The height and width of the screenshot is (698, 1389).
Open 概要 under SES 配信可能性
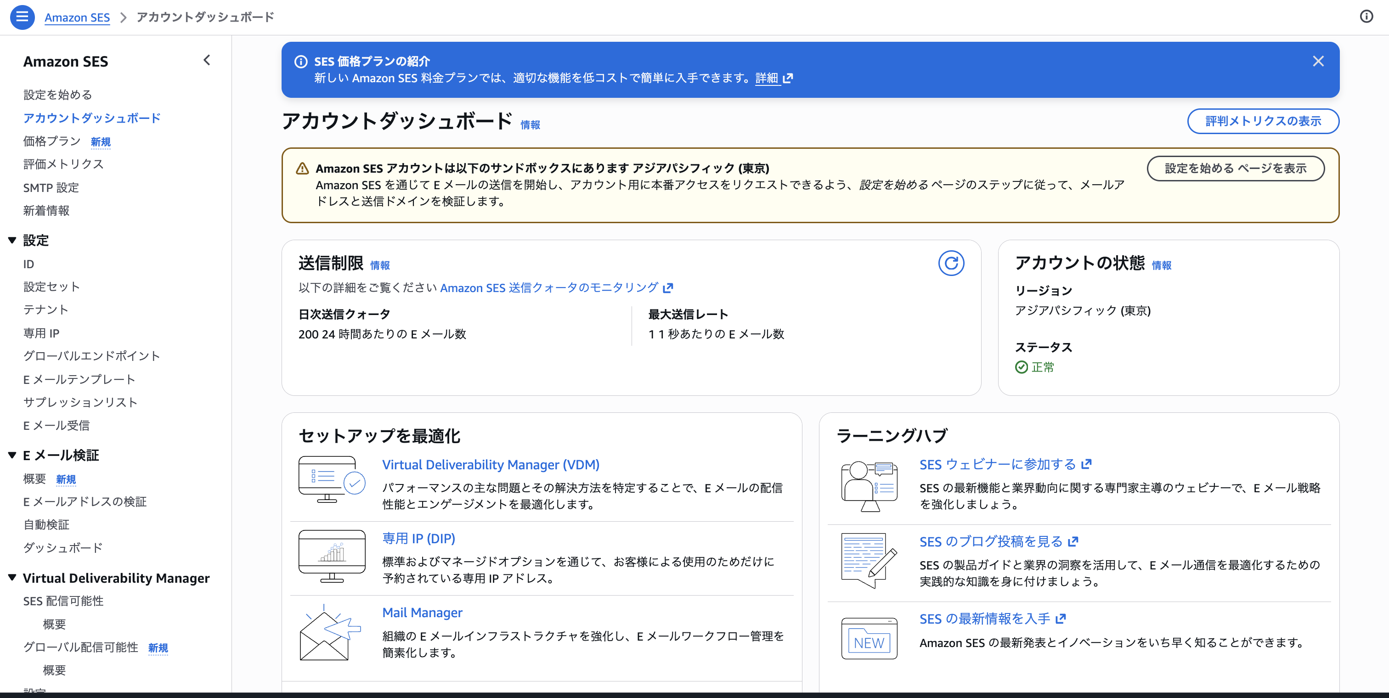pos(55,624)
